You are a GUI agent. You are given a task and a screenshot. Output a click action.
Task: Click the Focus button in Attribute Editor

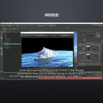(98, 34)
